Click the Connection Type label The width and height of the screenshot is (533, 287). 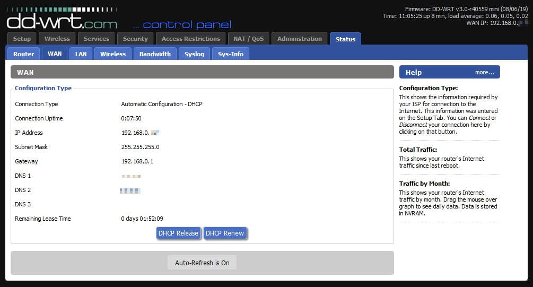click(37, 104)
